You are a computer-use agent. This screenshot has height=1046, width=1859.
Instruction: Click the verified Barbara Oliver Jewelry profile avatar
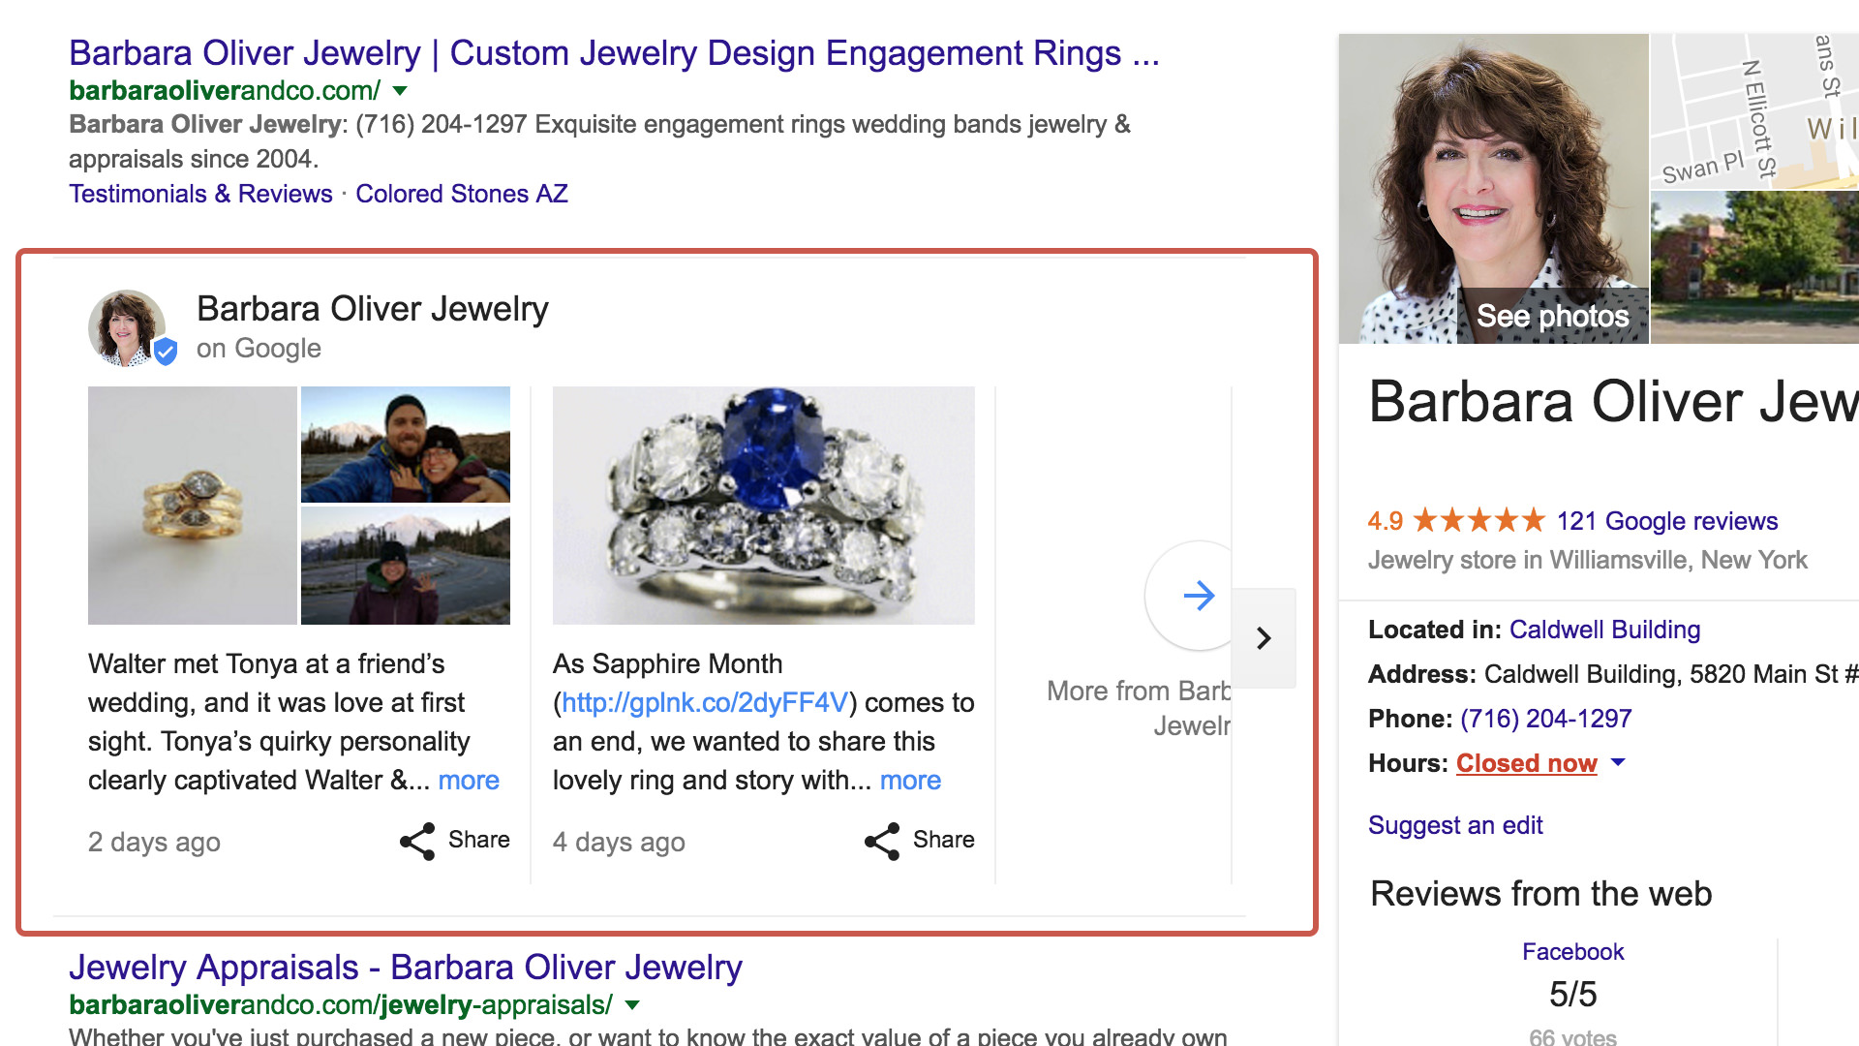pyautogui.click(x=129, y=329)
